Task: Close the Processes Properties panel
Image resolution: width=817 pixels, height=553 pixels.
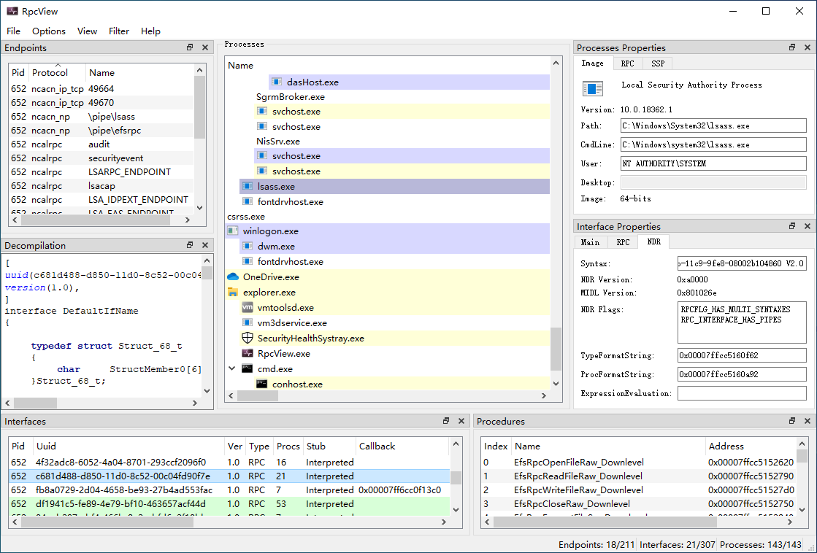Action: tap(808, 47)
